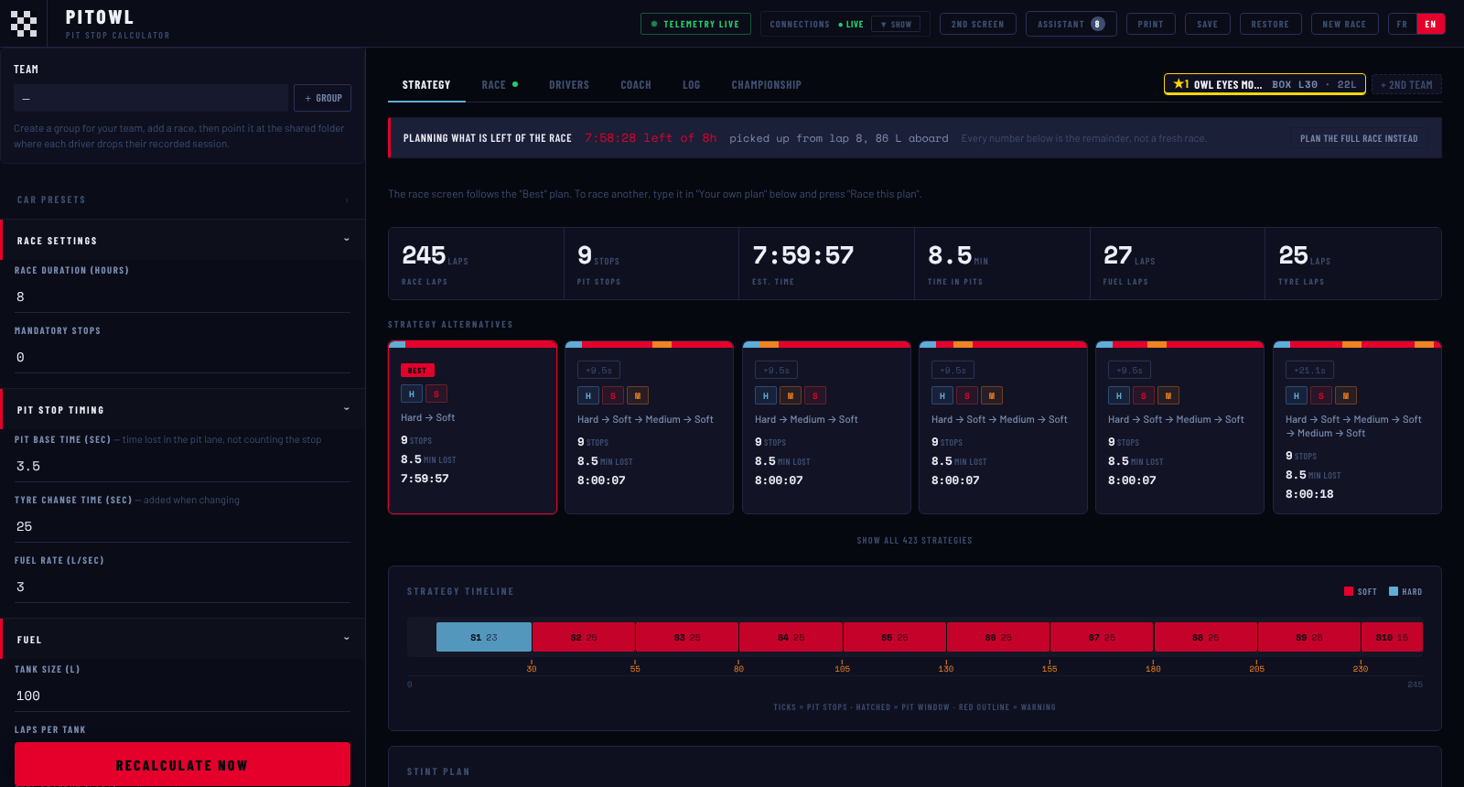The width and height of the screenshot is (1464, 787).
Task: Select the blue S1 hard stint bar
Action: pos(484,637)
